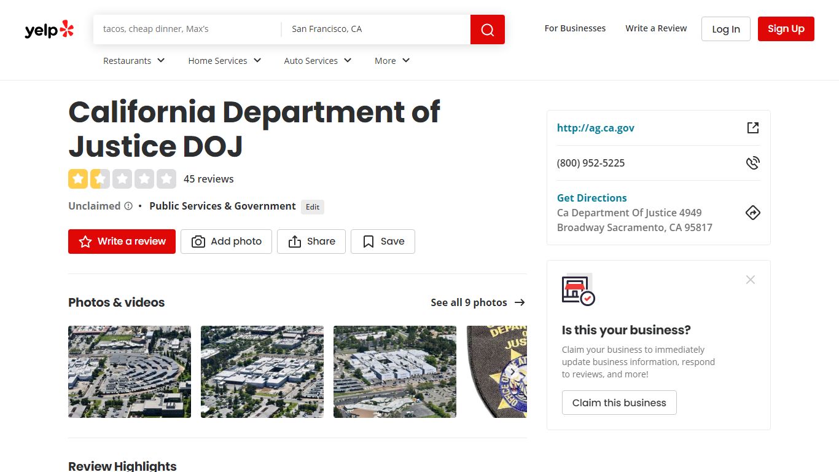Click the star rating graphic
Screen dimensions: 839x472
click(122, 179)
